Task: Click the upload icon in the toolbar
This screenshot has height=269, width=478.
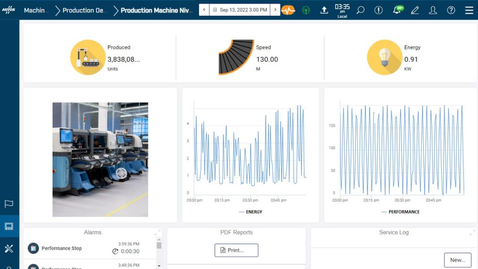Action: [x=324, y=10]
